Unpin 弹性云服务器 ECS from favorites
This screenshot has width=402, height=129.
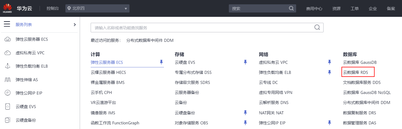pyautogui.click(x=161, y=62)
